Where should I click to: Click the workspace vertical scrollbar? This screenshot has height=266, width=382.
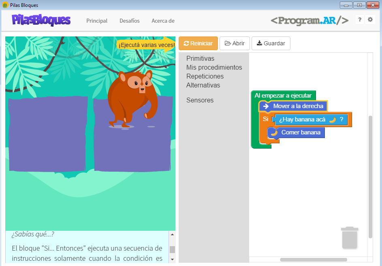pyautogui.click(x=370, y=177)
